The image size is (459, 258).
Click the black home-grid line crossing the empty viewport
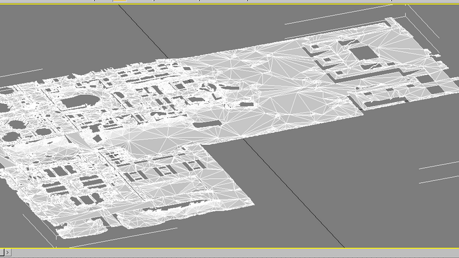coord(293,193)
